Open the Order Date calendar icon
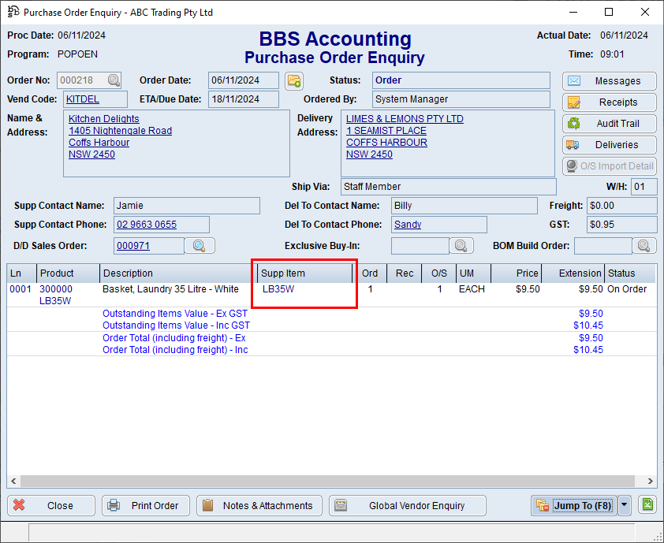 pyautogui.click(x=294, y=80)
